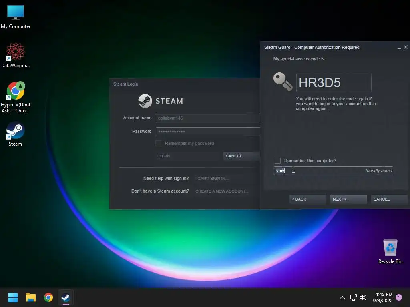Viewport: 410px width, 307px height.
Task: Show hidden system tray icons
Action: click(x=342, y=297)
